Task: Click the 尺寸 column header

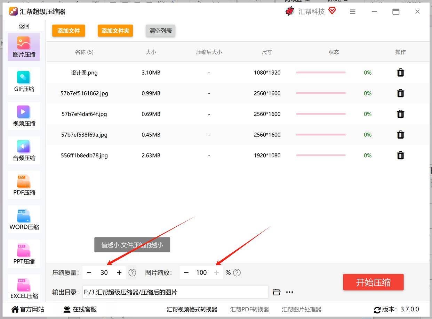Action: point(267,52)
